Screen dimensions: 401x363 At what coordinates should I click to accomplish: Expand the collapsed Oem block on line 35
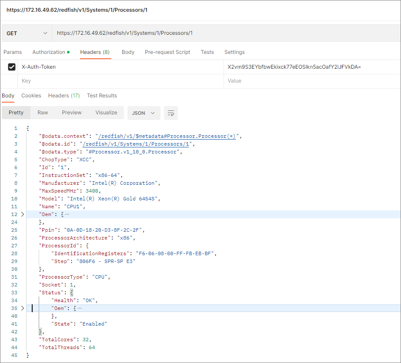(x=23, y=308)
